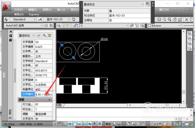Click the Make Object's Layer Current icon
Image resolution: width=195 pixels, height=128 pixels.
[132, 25]
